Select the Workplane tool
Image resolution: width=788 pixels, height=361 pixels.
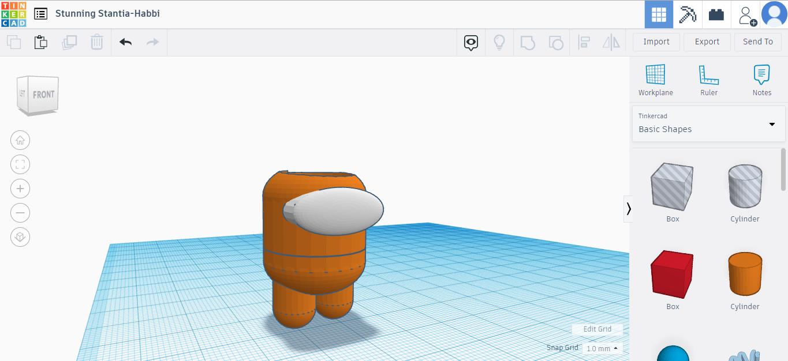pos(656,80)
